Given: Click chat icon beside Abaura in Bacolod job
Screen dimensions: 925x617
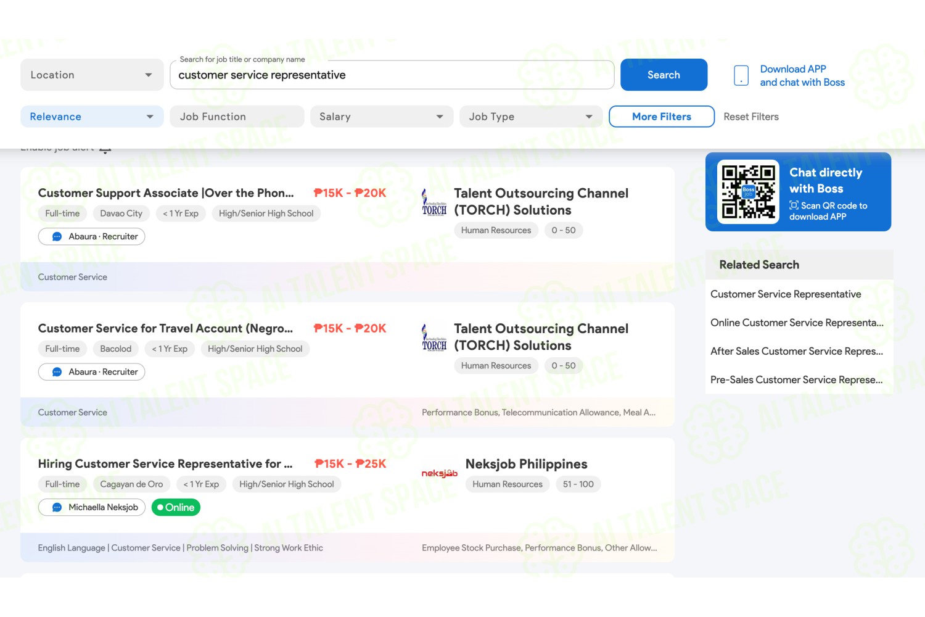Looking at the screenshot, I should 57,372.
